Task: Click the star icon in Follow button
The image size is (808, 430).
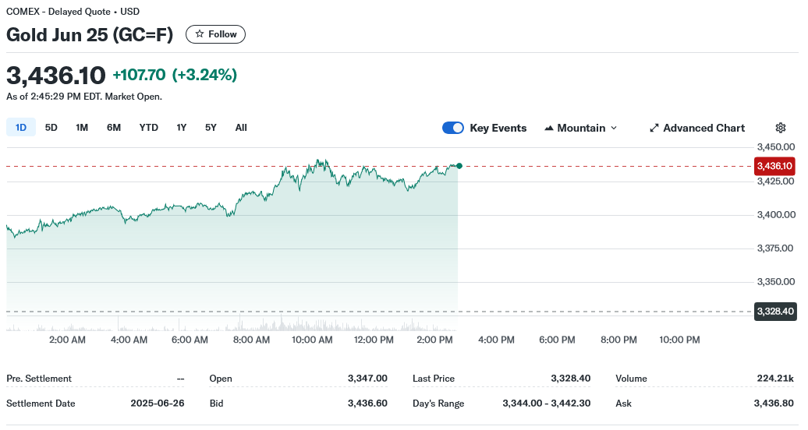Action: pyautogui.click(x=200, y=34)
